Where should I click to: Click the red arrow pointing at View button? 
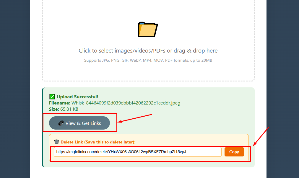[x=135, y=118]
